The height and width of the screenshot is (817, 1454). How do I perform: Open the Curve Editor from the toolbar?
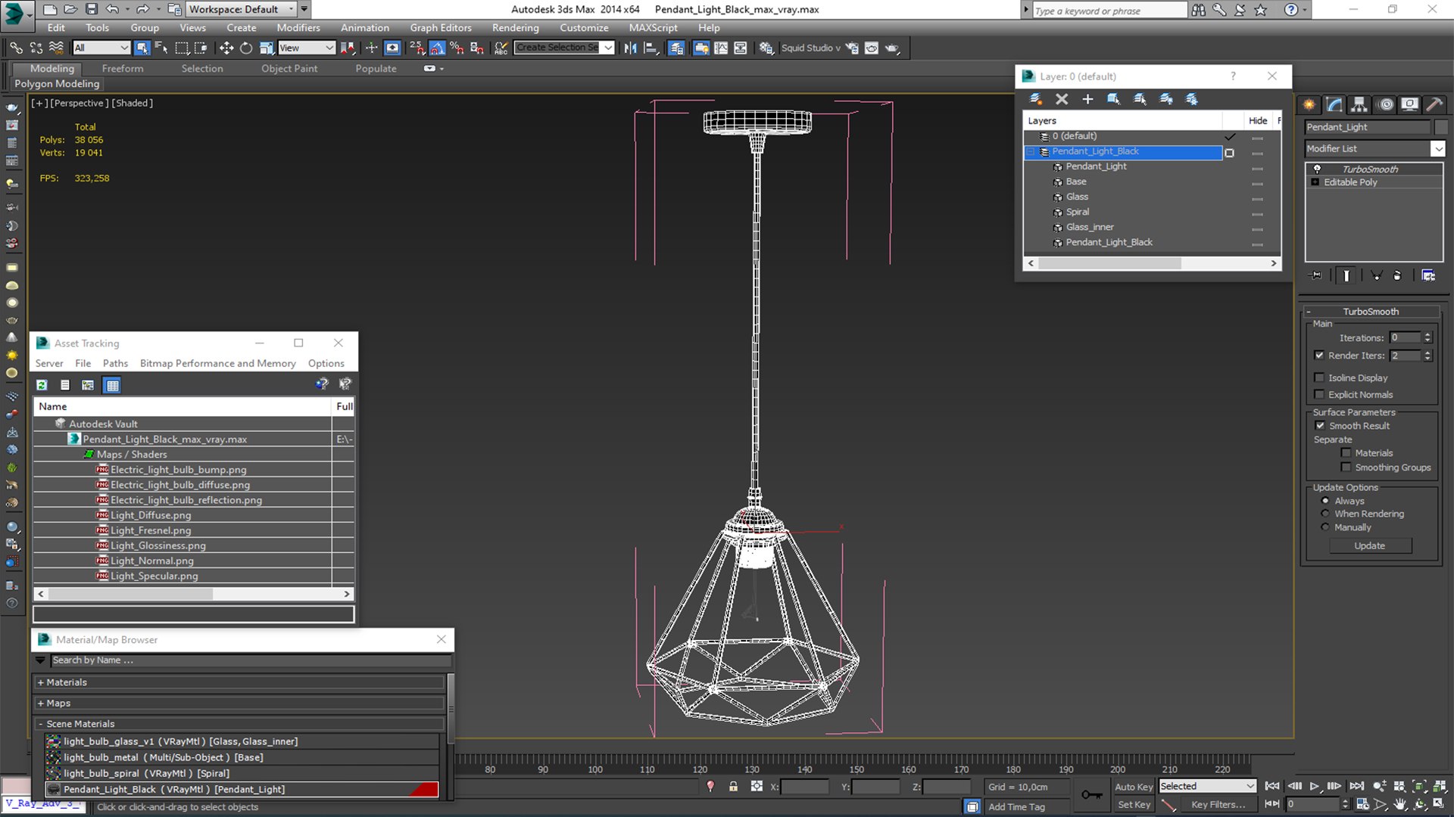coord(721,48)
